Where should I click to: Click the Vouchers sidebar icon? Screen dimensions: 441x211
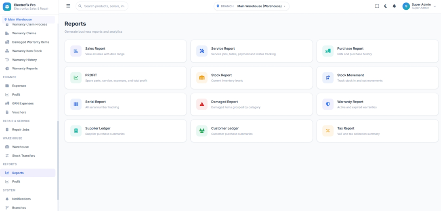pos(7,113)
